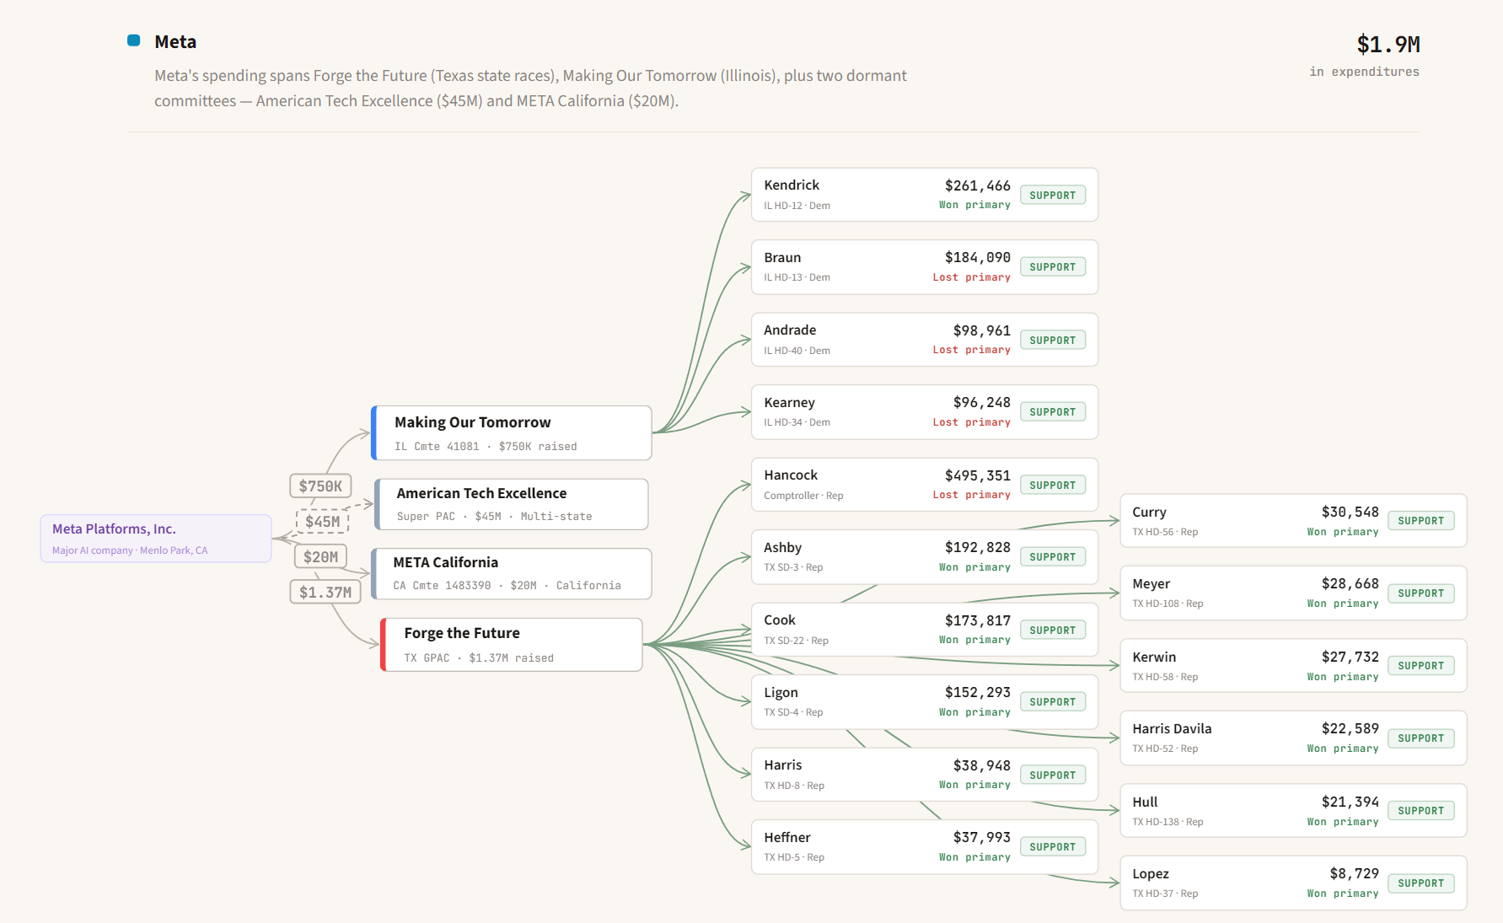Click Lopez's SUPPORT badge

tap(1421, 883)
